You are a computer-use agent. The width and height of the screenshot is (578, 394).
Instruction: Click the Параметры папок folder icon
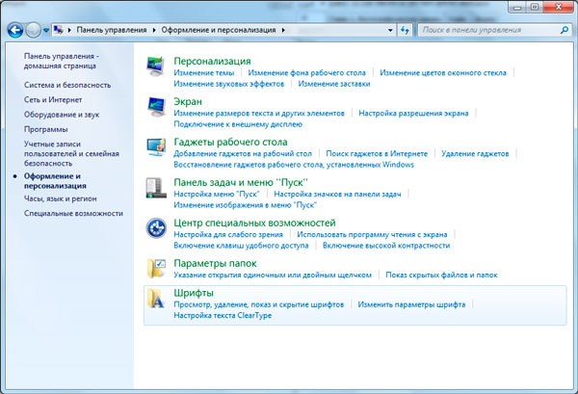tap(155, 268)
